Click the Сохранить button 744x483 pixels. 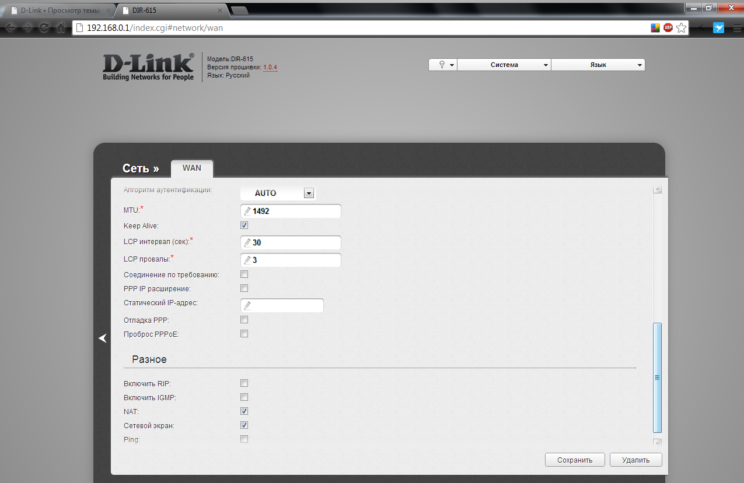click(x=575, y=460)
